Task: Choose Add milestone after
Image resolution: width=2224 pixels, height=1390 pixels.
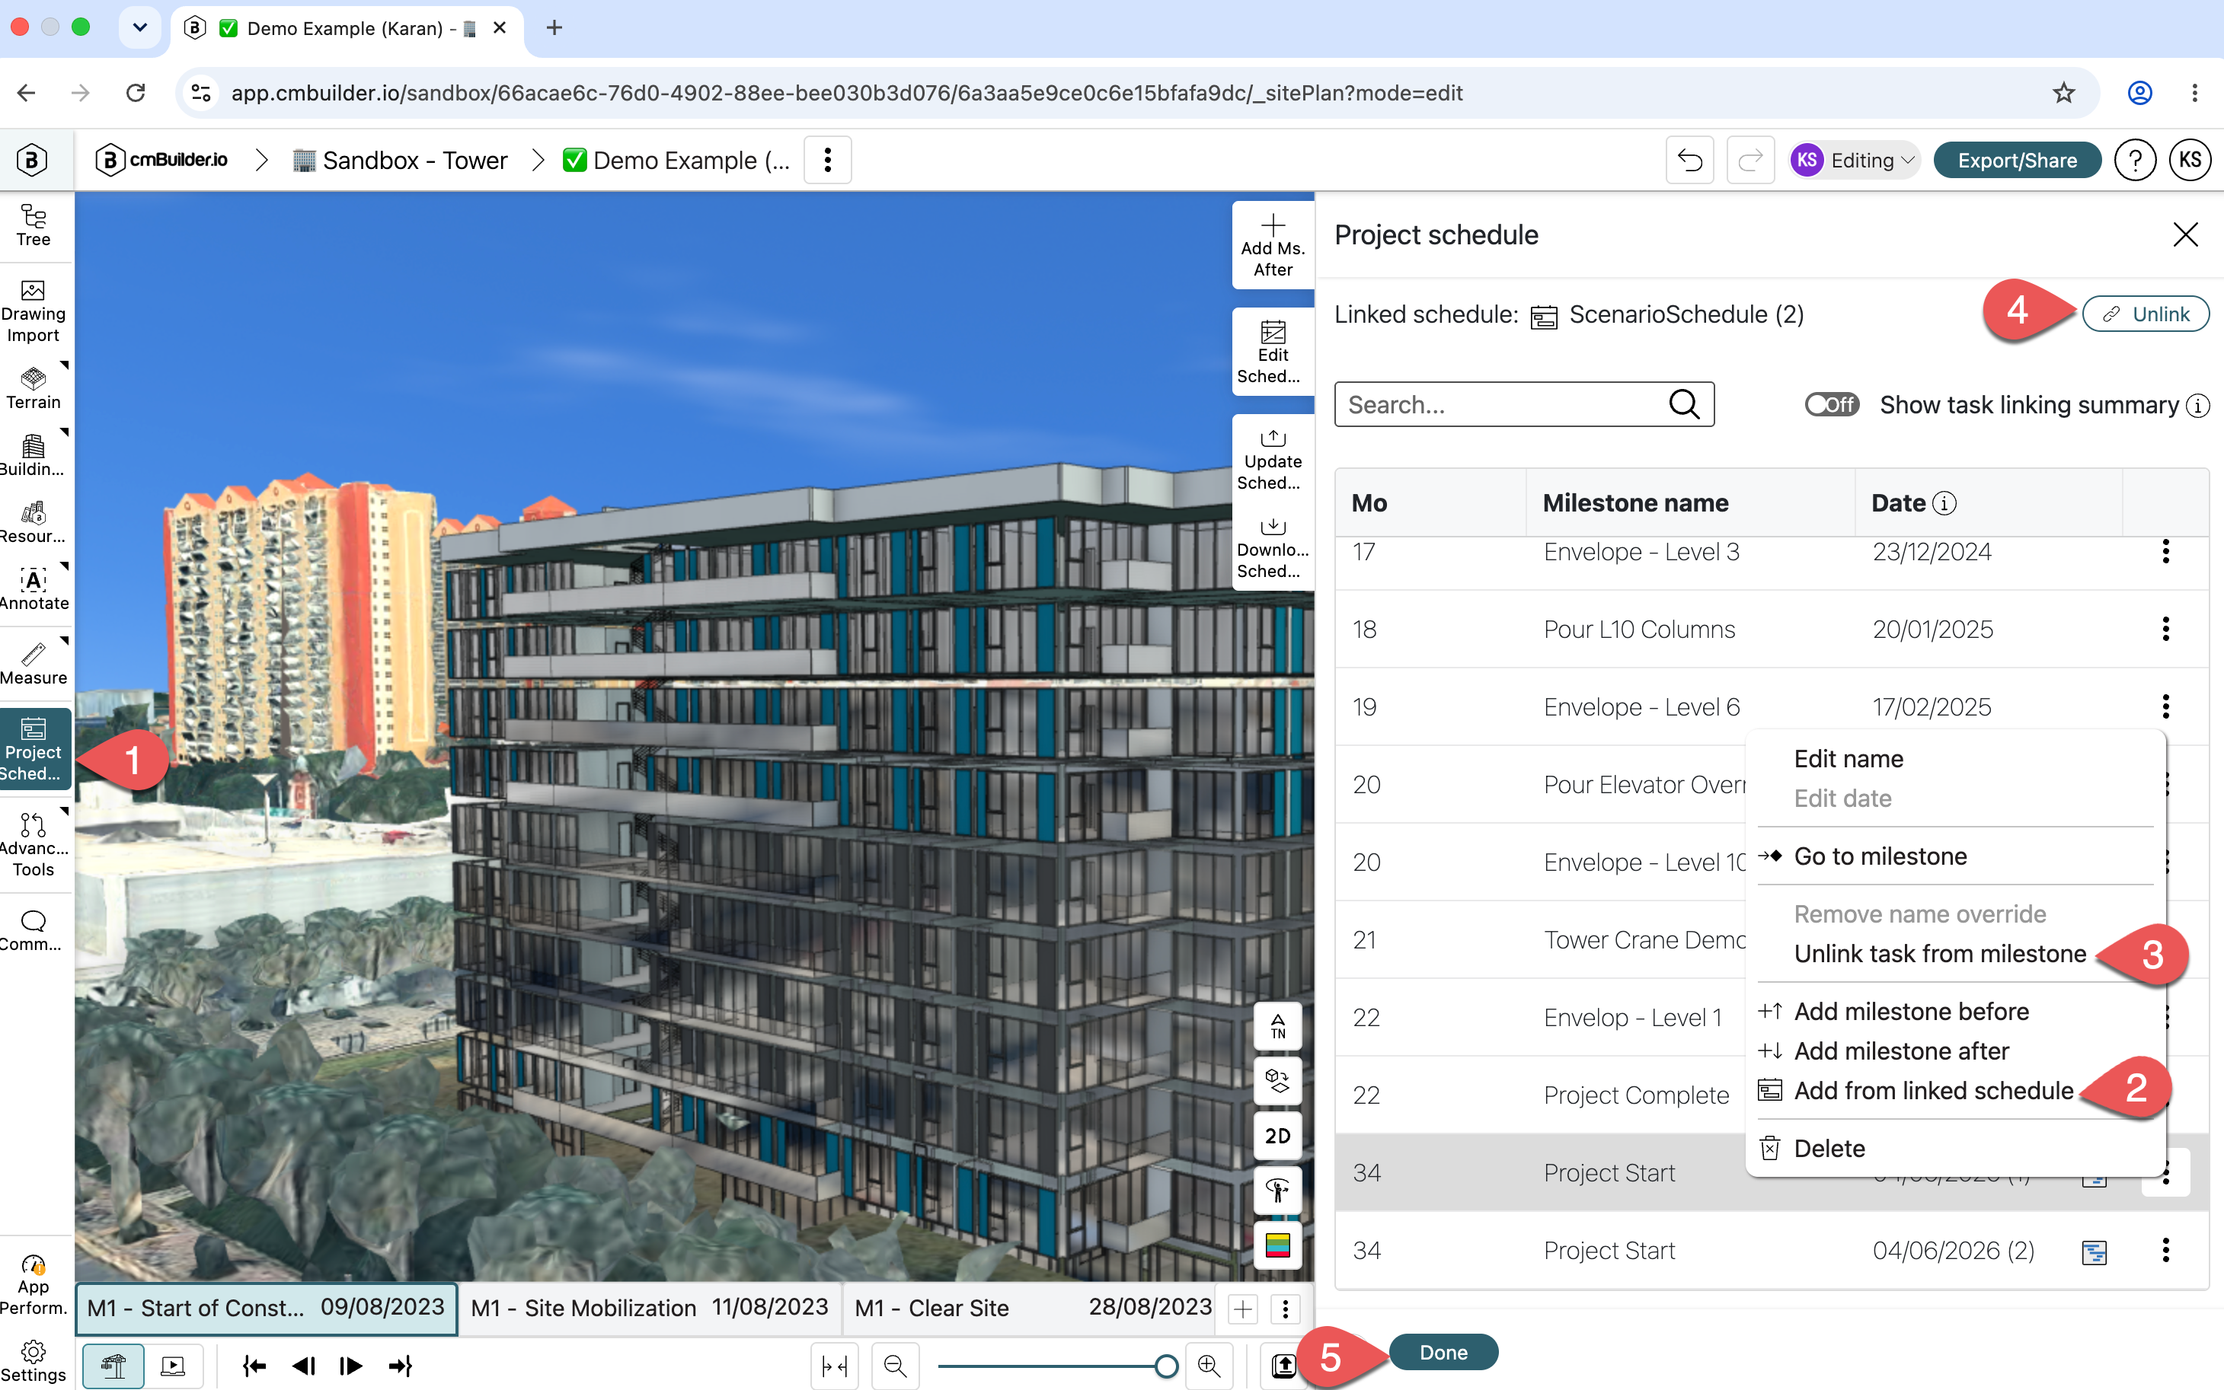Action: click(x=1901, y=1050)
